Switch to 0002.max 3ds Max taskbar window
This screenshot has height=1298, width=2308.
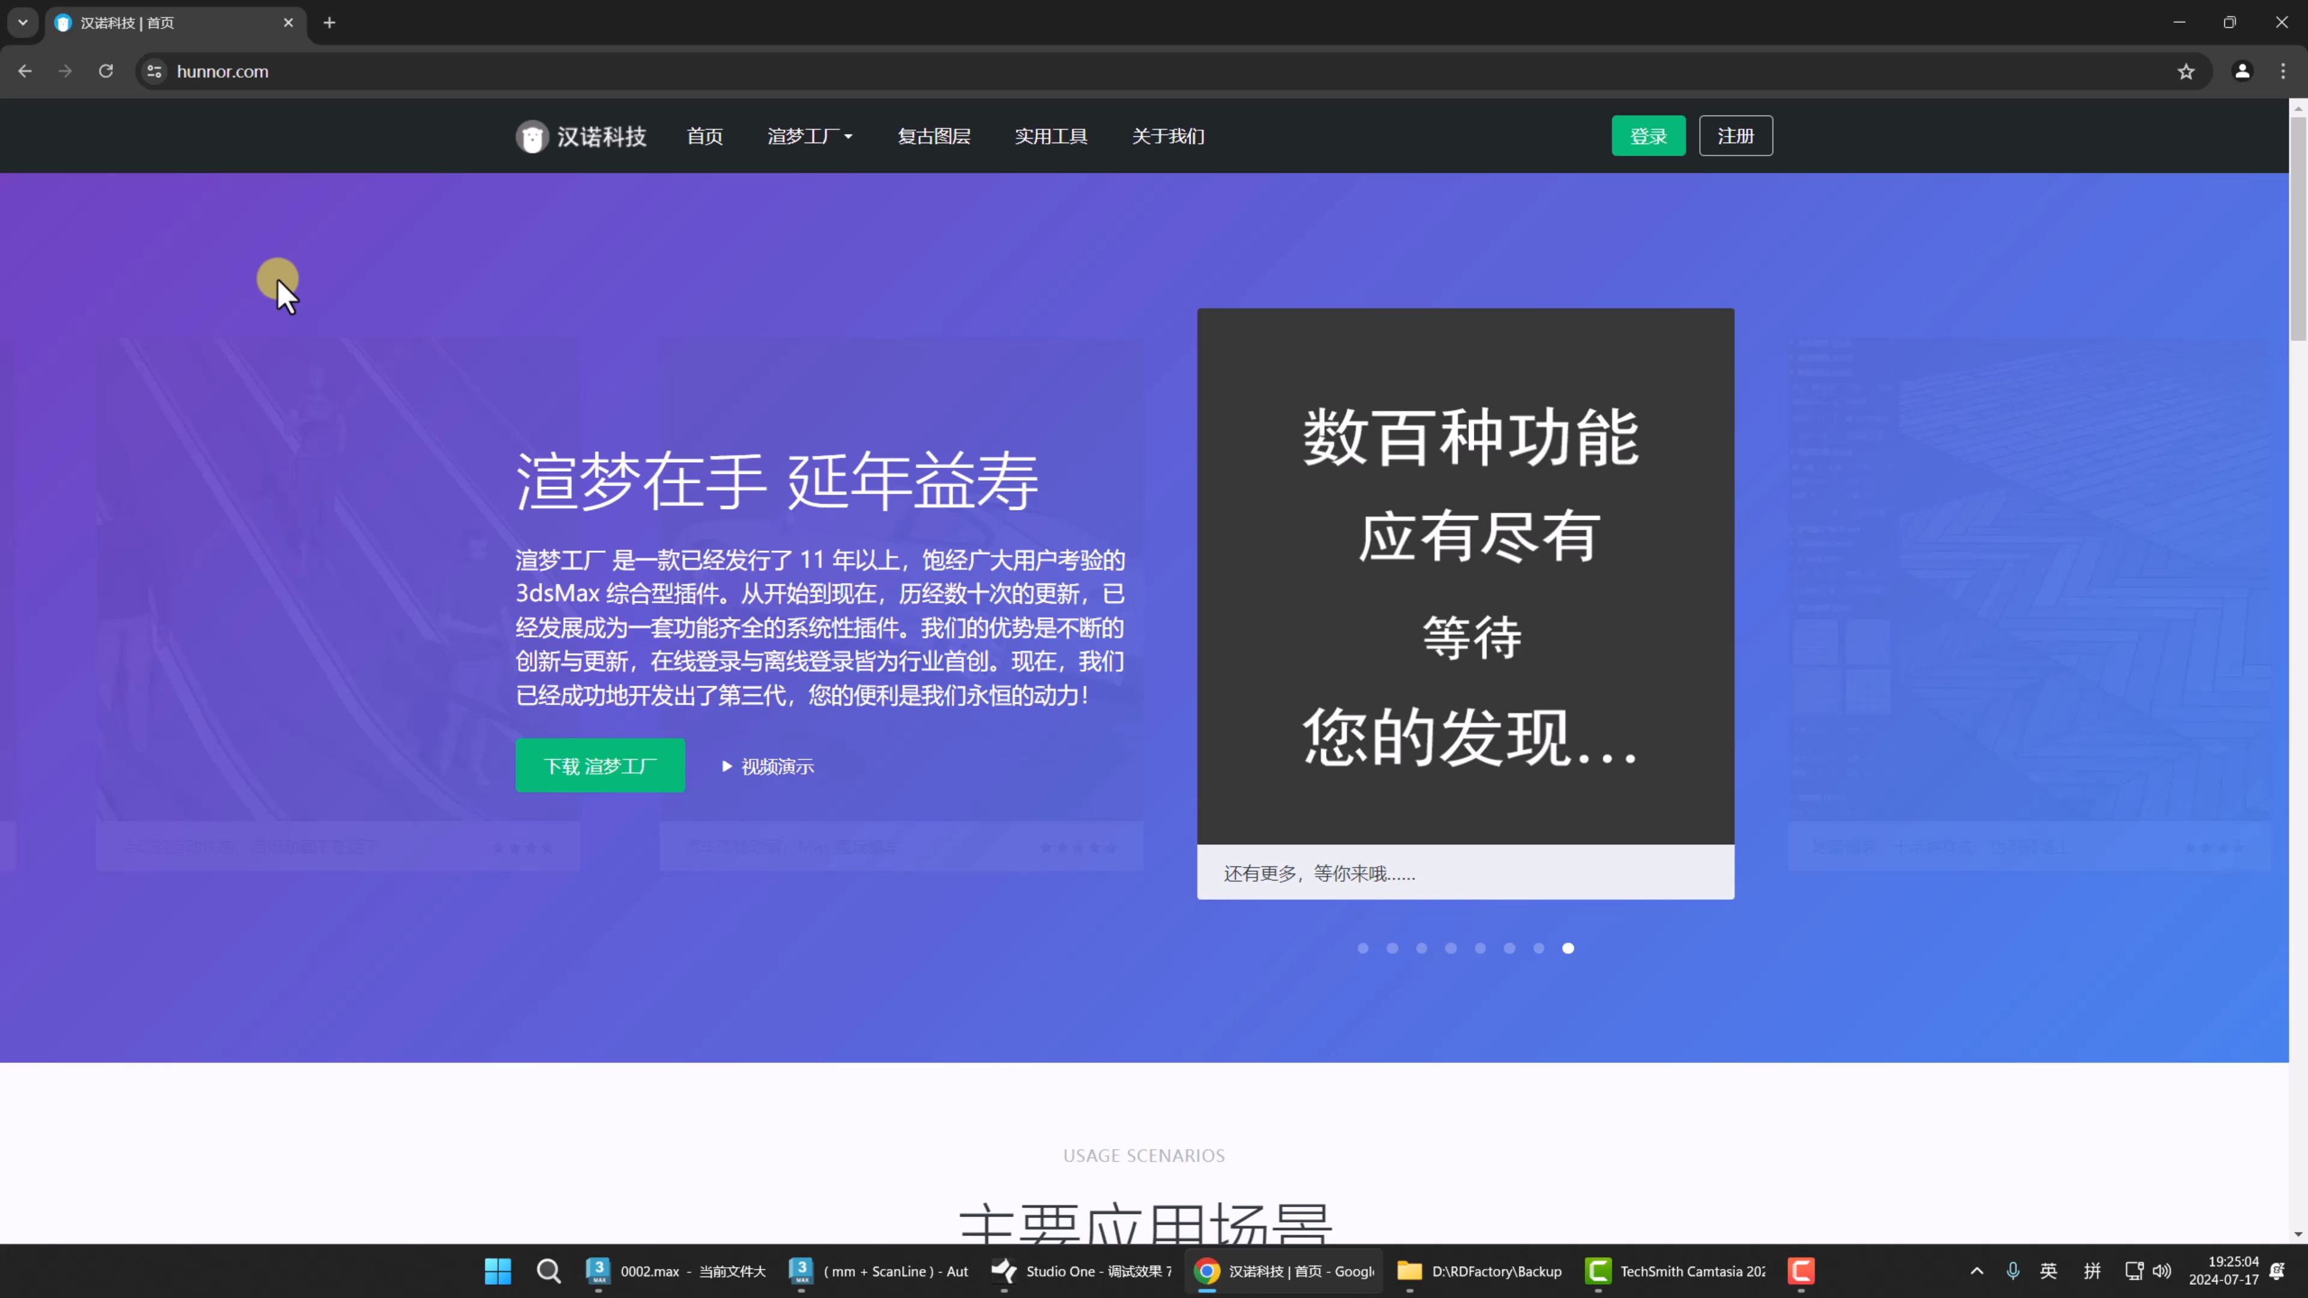coord(676,1270)
